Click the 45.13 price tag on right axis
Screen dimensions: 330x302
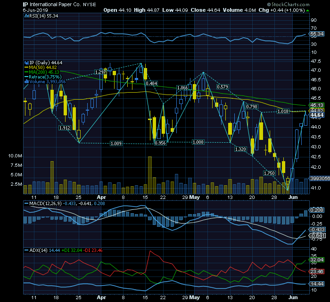click(x=317, y=105)
